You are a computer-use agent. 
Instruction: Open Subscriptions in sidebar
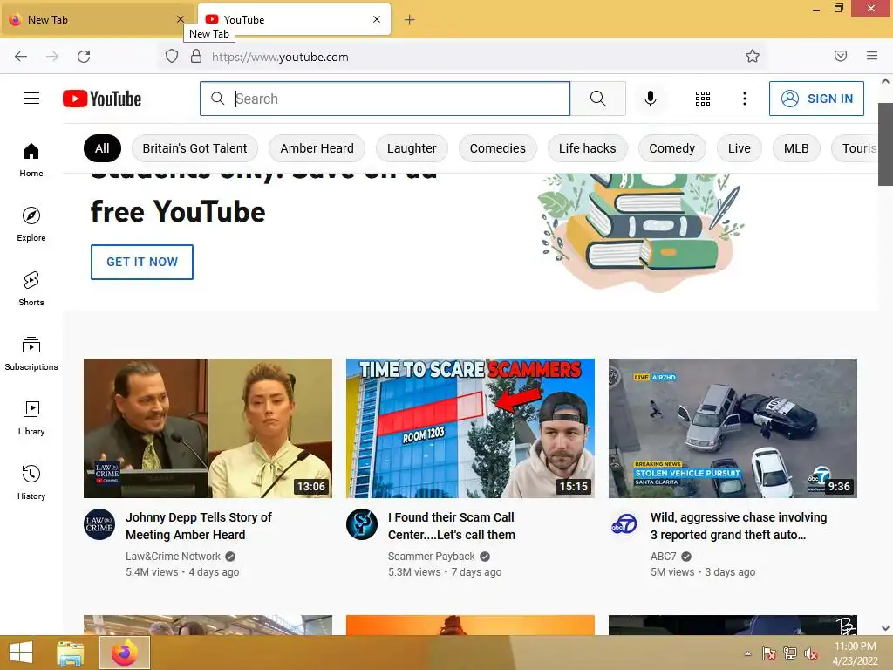click(31, 353)
